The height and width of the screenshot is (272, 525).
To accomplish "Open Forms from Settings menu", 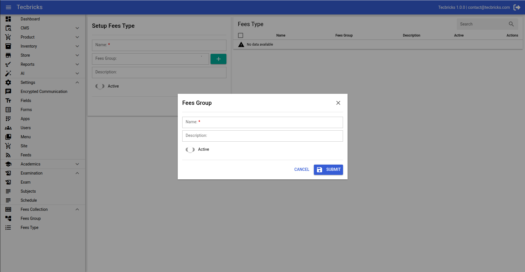I will (42, 110).
